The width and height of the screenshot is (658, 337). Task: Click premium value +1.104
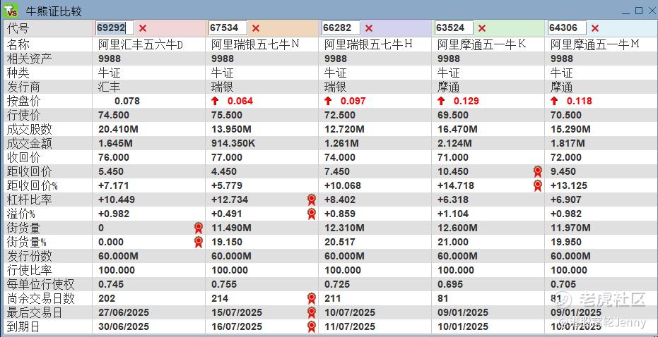tap(453, 214)
